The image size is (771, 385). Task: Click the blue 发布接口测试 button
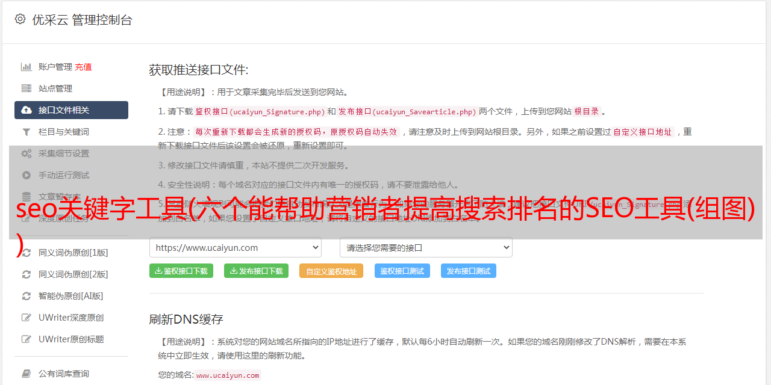pyautogui.click(x=469, y=271)
